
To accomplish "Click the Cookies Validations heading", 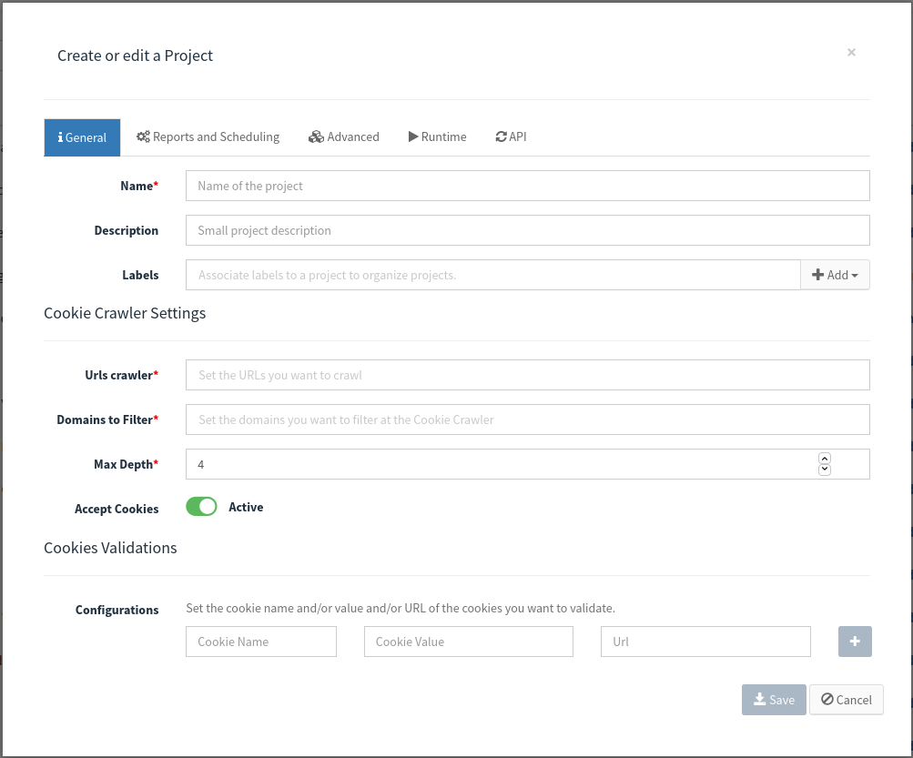I will [110, 548].
